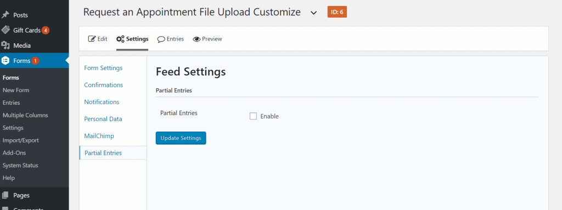
Task: Click the Media library icon
Action: click(x=5, y=46)
